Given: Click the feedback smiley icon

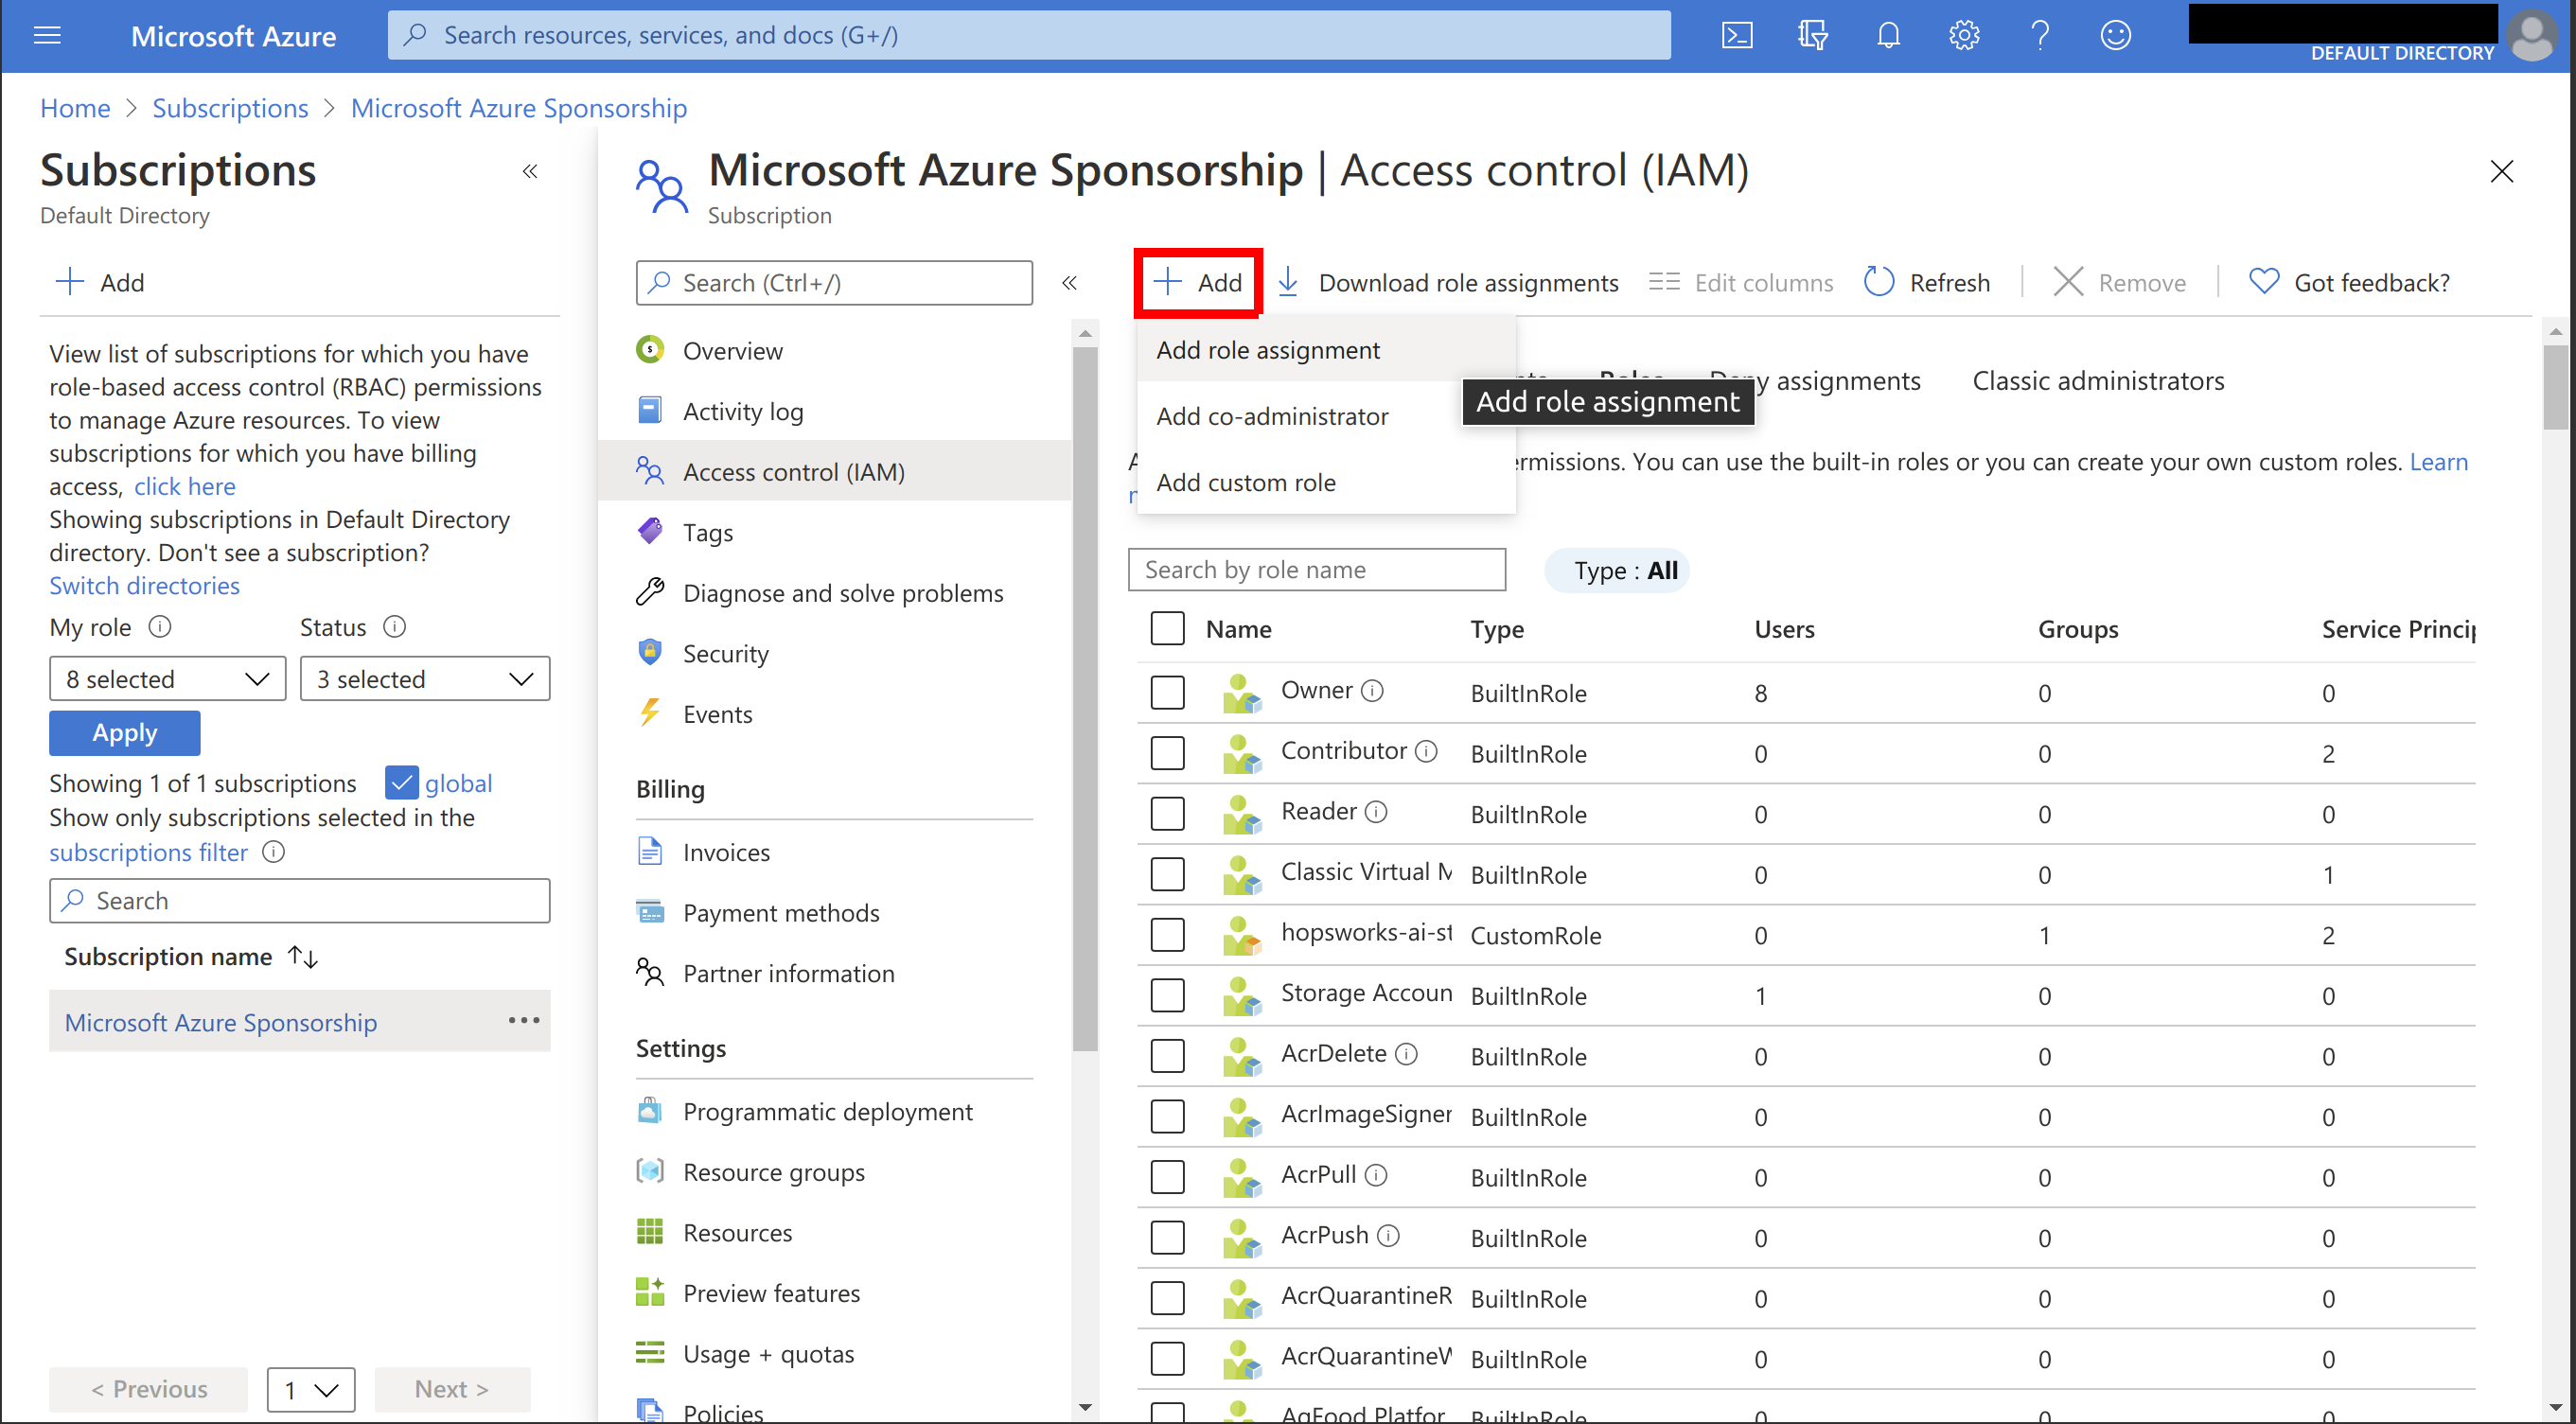Looking at the screenshot, I should pos(2115,36).
